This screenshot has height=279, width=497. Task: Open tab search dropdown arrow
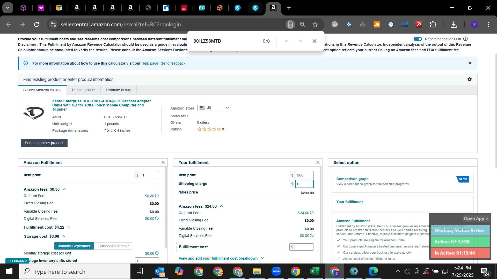click(8, 8)
